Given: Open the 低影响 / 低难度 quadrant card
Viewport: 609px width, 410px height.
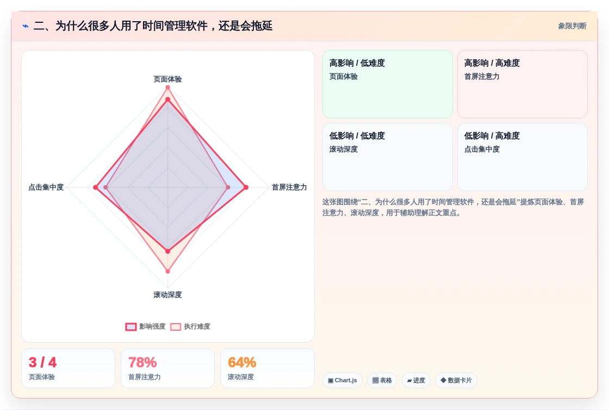Looking at the screenshot, I should click(388, 157).
